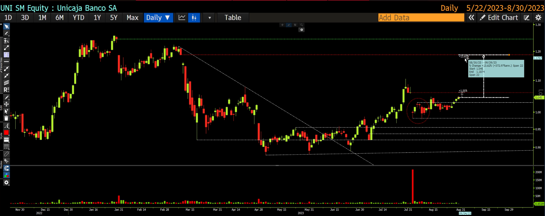Click the magnifier zoom icon in mini toolbar

point(302,25)
